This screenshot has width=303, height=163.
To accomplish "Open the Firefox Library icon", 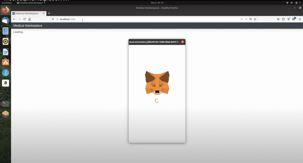I will (x=278, y=19).
